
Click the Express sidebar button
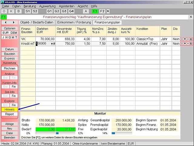(x=9, y=58)
